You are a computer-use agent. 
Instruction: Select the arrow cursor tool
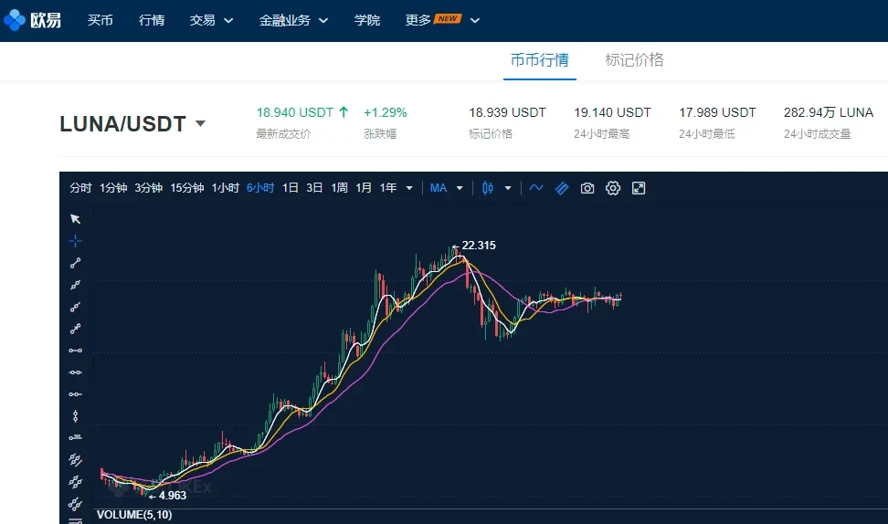[x=76, y=219]
